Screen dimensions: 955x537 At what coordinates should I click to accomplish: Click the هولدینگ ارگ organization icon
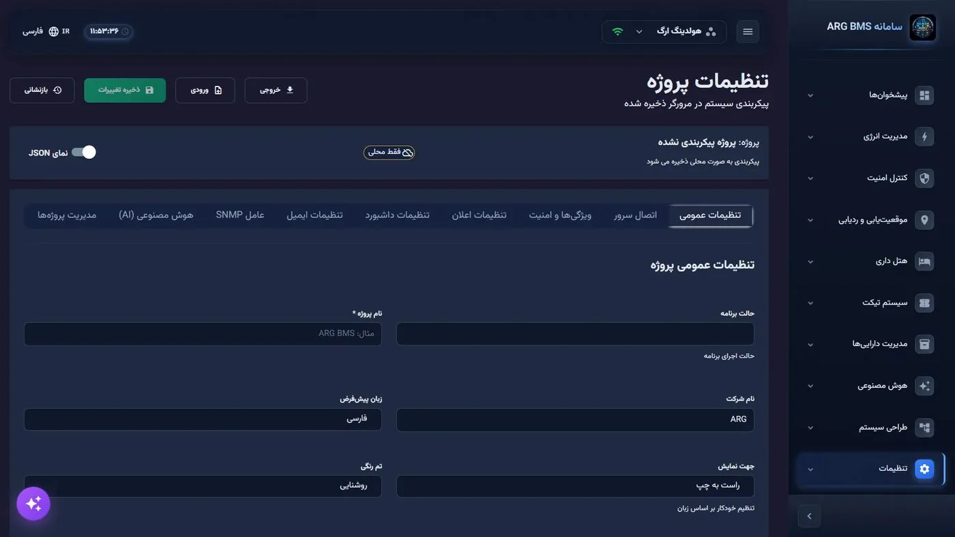coord(711,31)
